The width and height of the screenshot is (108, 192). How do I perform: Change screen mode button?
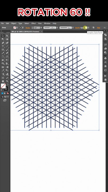coord(5,101)
